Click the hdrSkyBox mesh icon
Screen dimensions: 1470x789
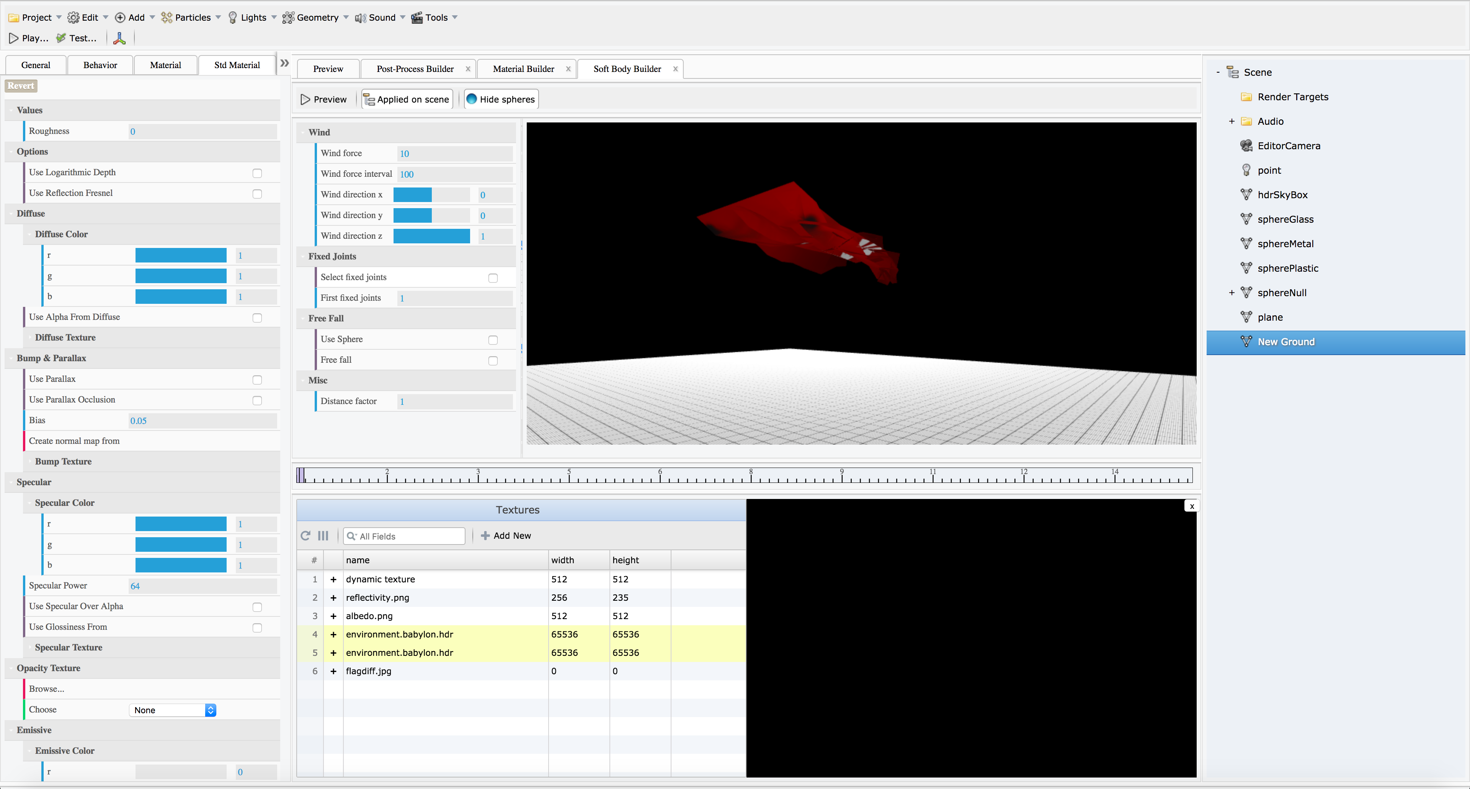tap(1246, 194)
